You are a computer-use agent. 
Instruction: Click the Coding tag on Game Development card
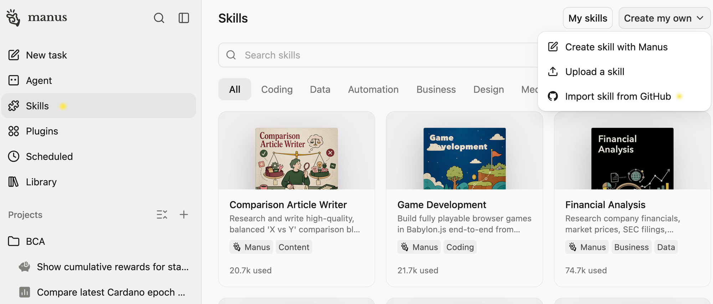pos(460,247)
